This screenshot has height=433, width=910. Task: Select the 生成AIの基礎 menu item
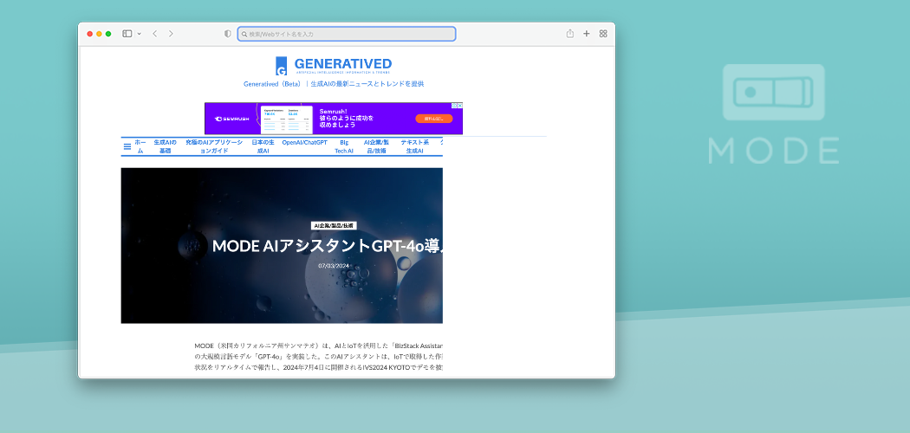click(x=165, y=145)
